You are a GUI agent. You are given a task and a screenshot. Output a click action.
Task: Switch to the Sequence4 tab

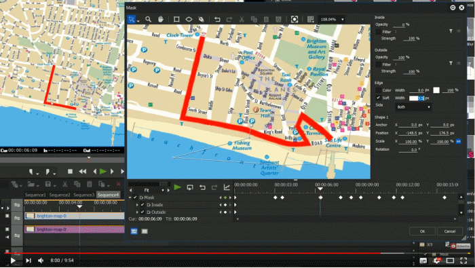(108, 195)
